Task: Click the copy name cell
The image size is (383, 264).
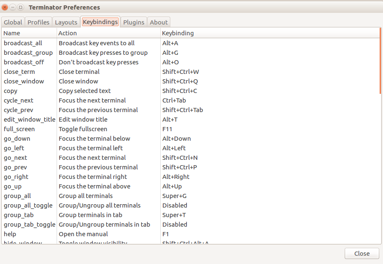Action: click(10, 91)
